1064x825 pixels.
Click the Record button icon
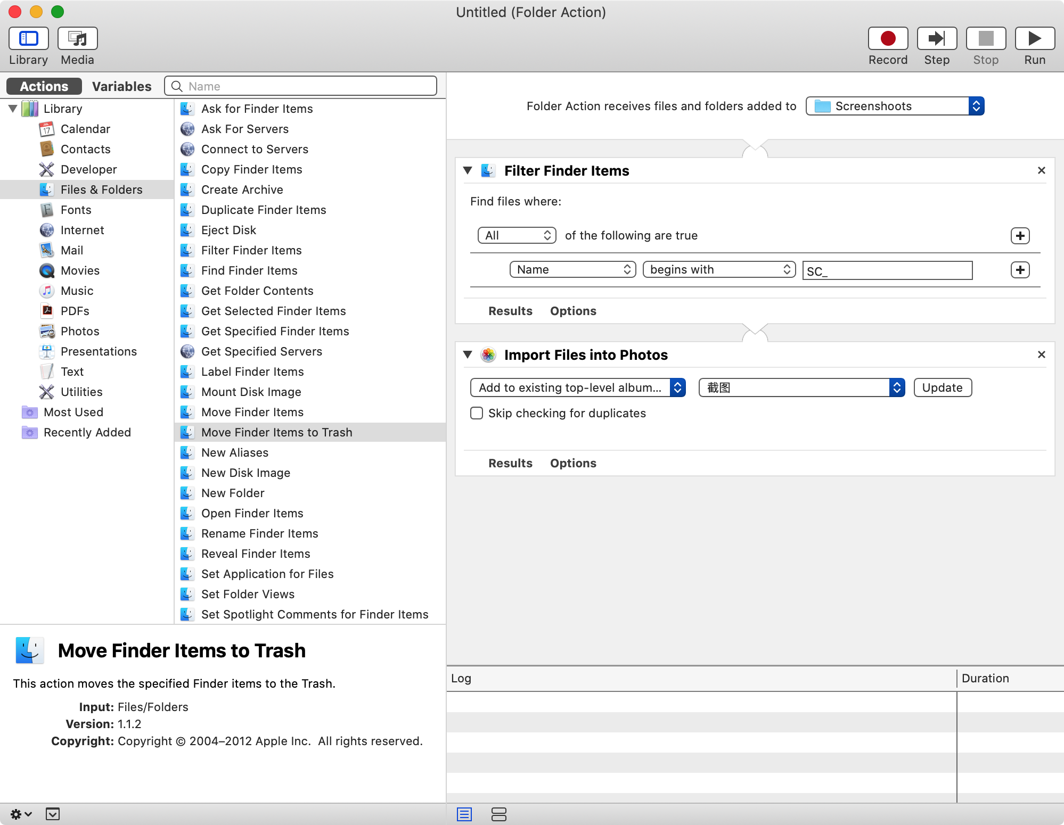(x=888, y=39)
